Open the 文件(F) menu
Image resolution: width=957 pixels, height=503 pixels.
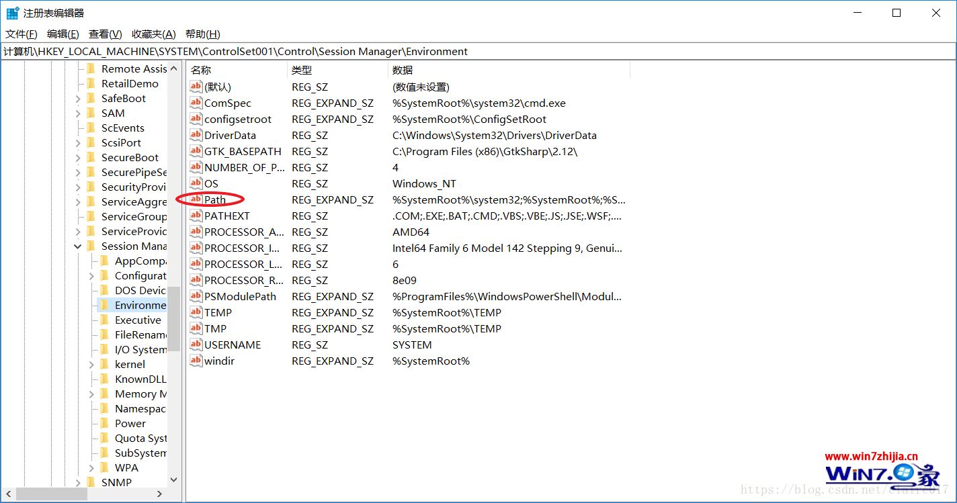pyautogui.click(x=20, y=34)
